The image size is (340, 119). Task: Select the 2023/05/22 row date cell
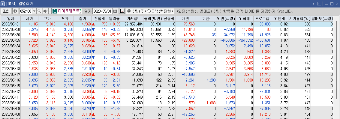11,58
